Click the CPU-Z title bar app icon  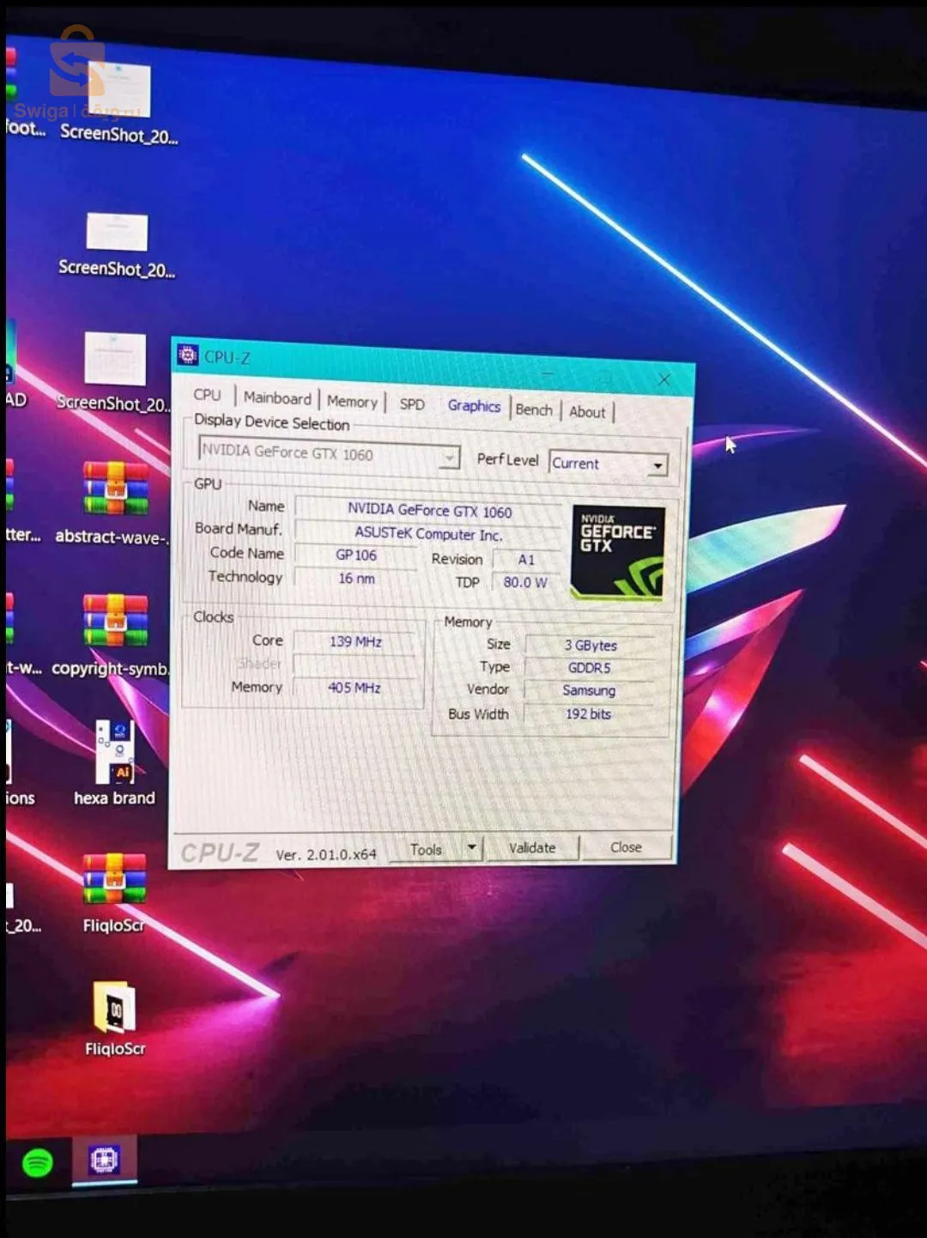point(188,355)
